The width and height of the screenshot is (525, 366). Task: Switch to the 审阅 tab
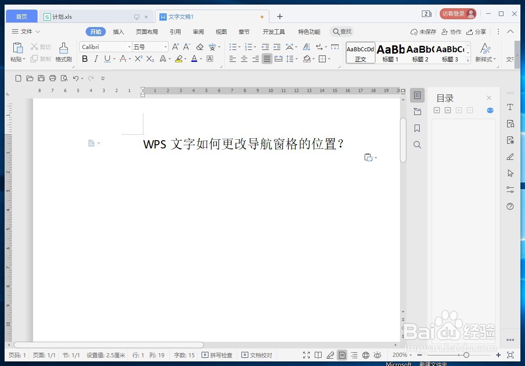pos(198,32)
